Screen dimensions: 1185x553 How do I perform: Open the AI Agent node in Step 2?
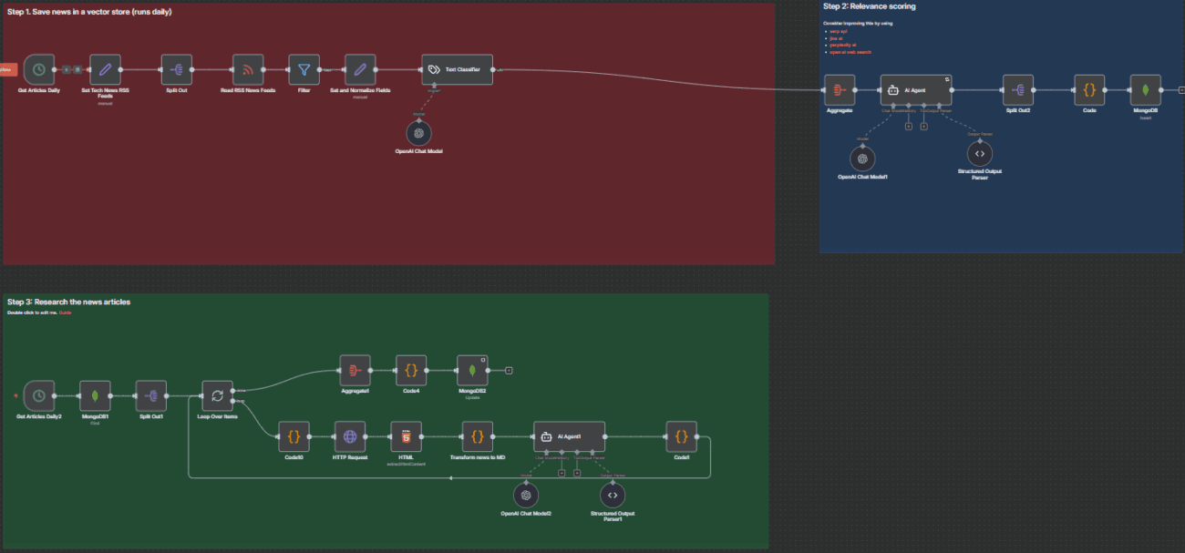point(916,89)
